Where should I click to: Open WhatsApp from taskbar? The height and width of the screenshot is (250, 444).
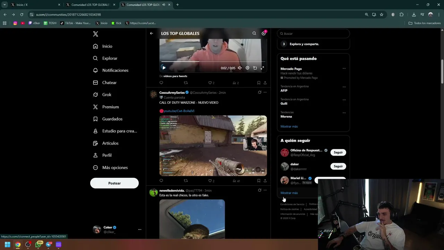39,244
